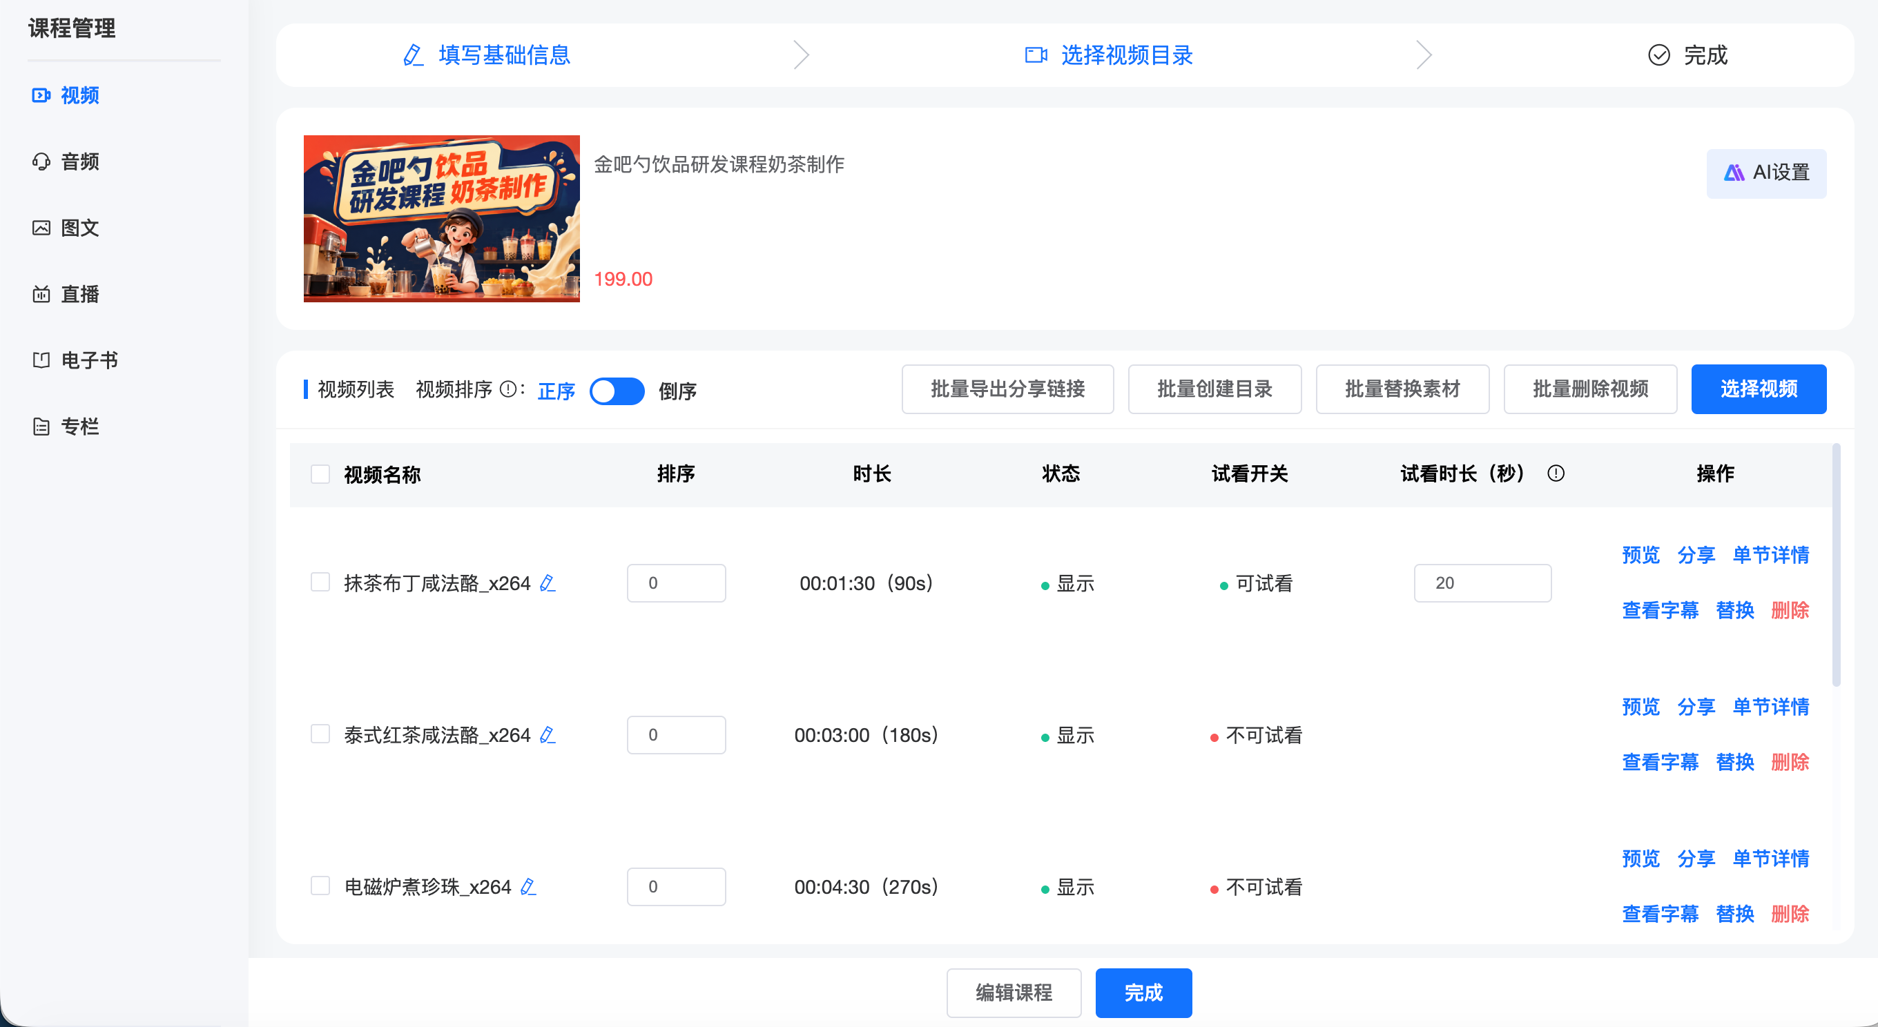Click the edit pencil next to 泰式红茶咸法酪_x264
Image resolution: width=1878 pixels, height=1027 pixels.
pos(548,735)
